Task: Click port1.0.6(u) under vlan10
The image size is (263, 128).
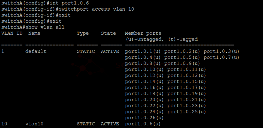Action: tap(143, 124)
